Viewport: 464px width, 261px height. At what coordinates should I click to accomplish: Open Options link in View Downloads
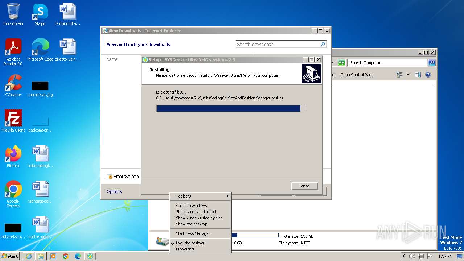click(114, 191)
